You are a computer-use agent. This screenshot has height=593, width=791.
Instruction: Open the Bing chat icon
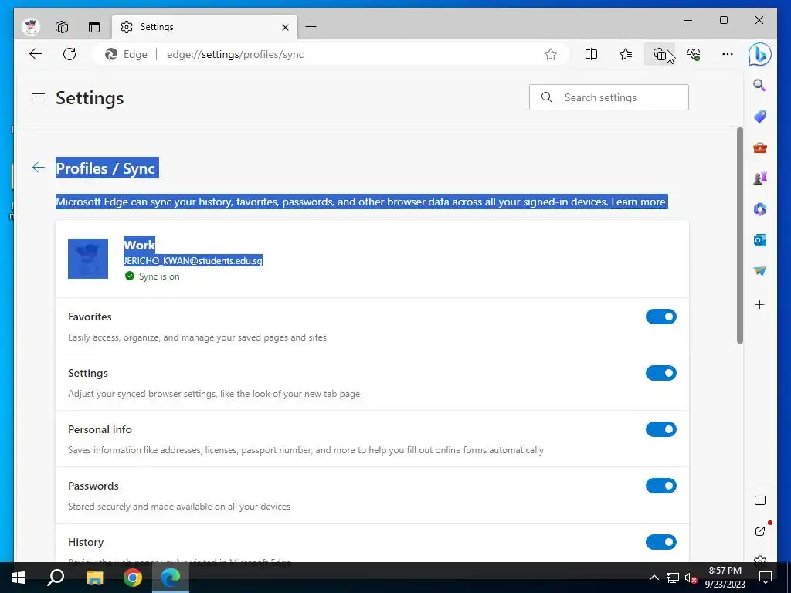(760, 55)
